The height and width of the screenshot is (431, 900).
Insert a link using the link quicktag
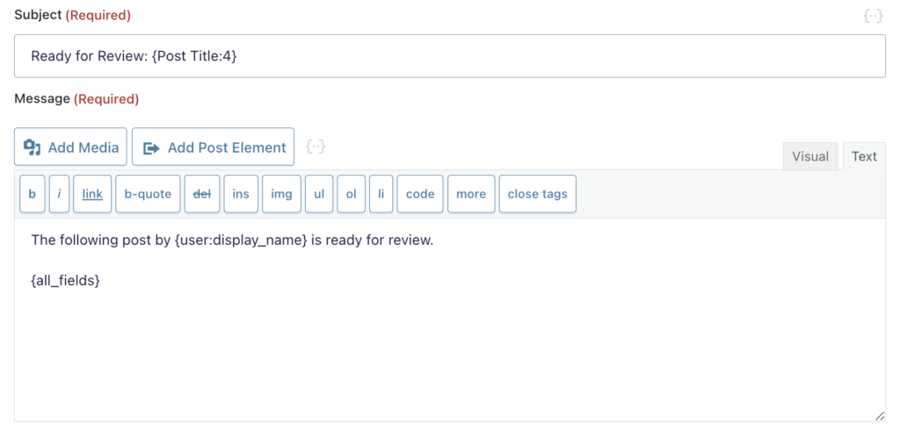pyautogui.click(x=92, y=194)
